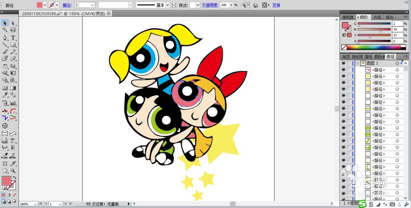This screenshot has height=208, width=411.
Task: Open the stroke weight dropdown
Action: coord(92,5)
